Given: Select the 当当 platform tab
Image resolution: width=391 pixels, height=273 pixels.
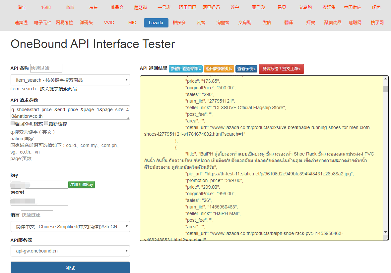Looking at the screenshot, I should pyautogui.click(x=70, y=8).
